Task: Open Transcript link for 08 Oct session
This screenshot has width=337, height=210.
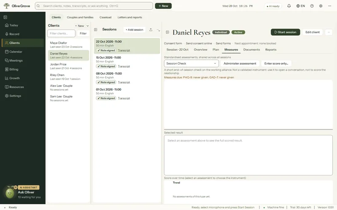Action: coord(124,82)
